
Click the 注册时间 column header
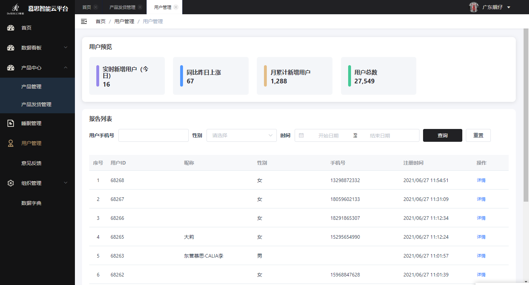click(413, 163)
